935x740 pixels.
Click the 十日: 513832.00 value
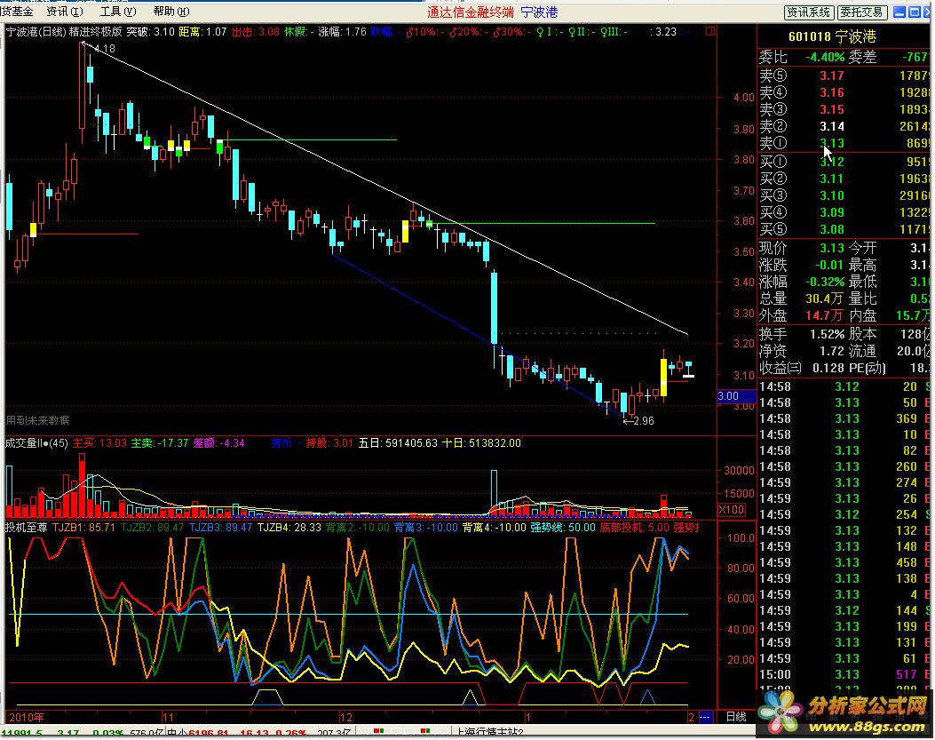(481, 443)
